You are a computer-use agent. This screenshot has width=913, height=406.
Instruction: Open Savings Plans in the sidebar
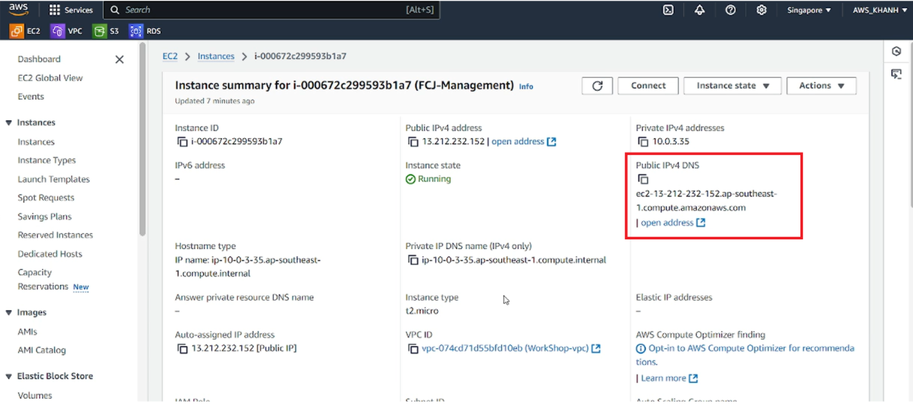pyautogui.click(x=45, y=216)
